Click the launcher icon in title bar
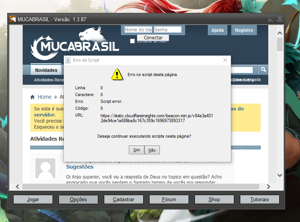 (13, 19)
